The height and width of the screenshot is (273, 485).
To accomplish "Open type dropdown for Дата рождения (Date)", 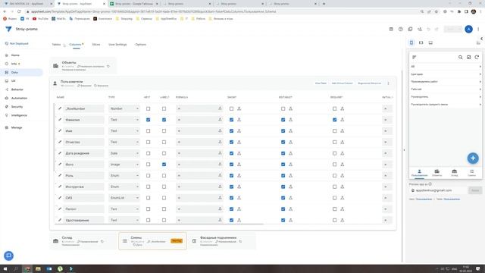I will coord(124,153).
